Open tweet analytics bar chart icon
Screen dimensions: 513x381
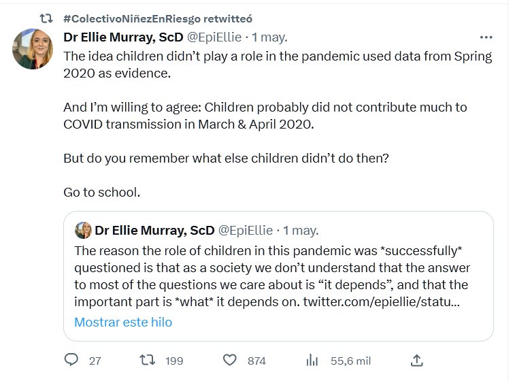(313, 360)
